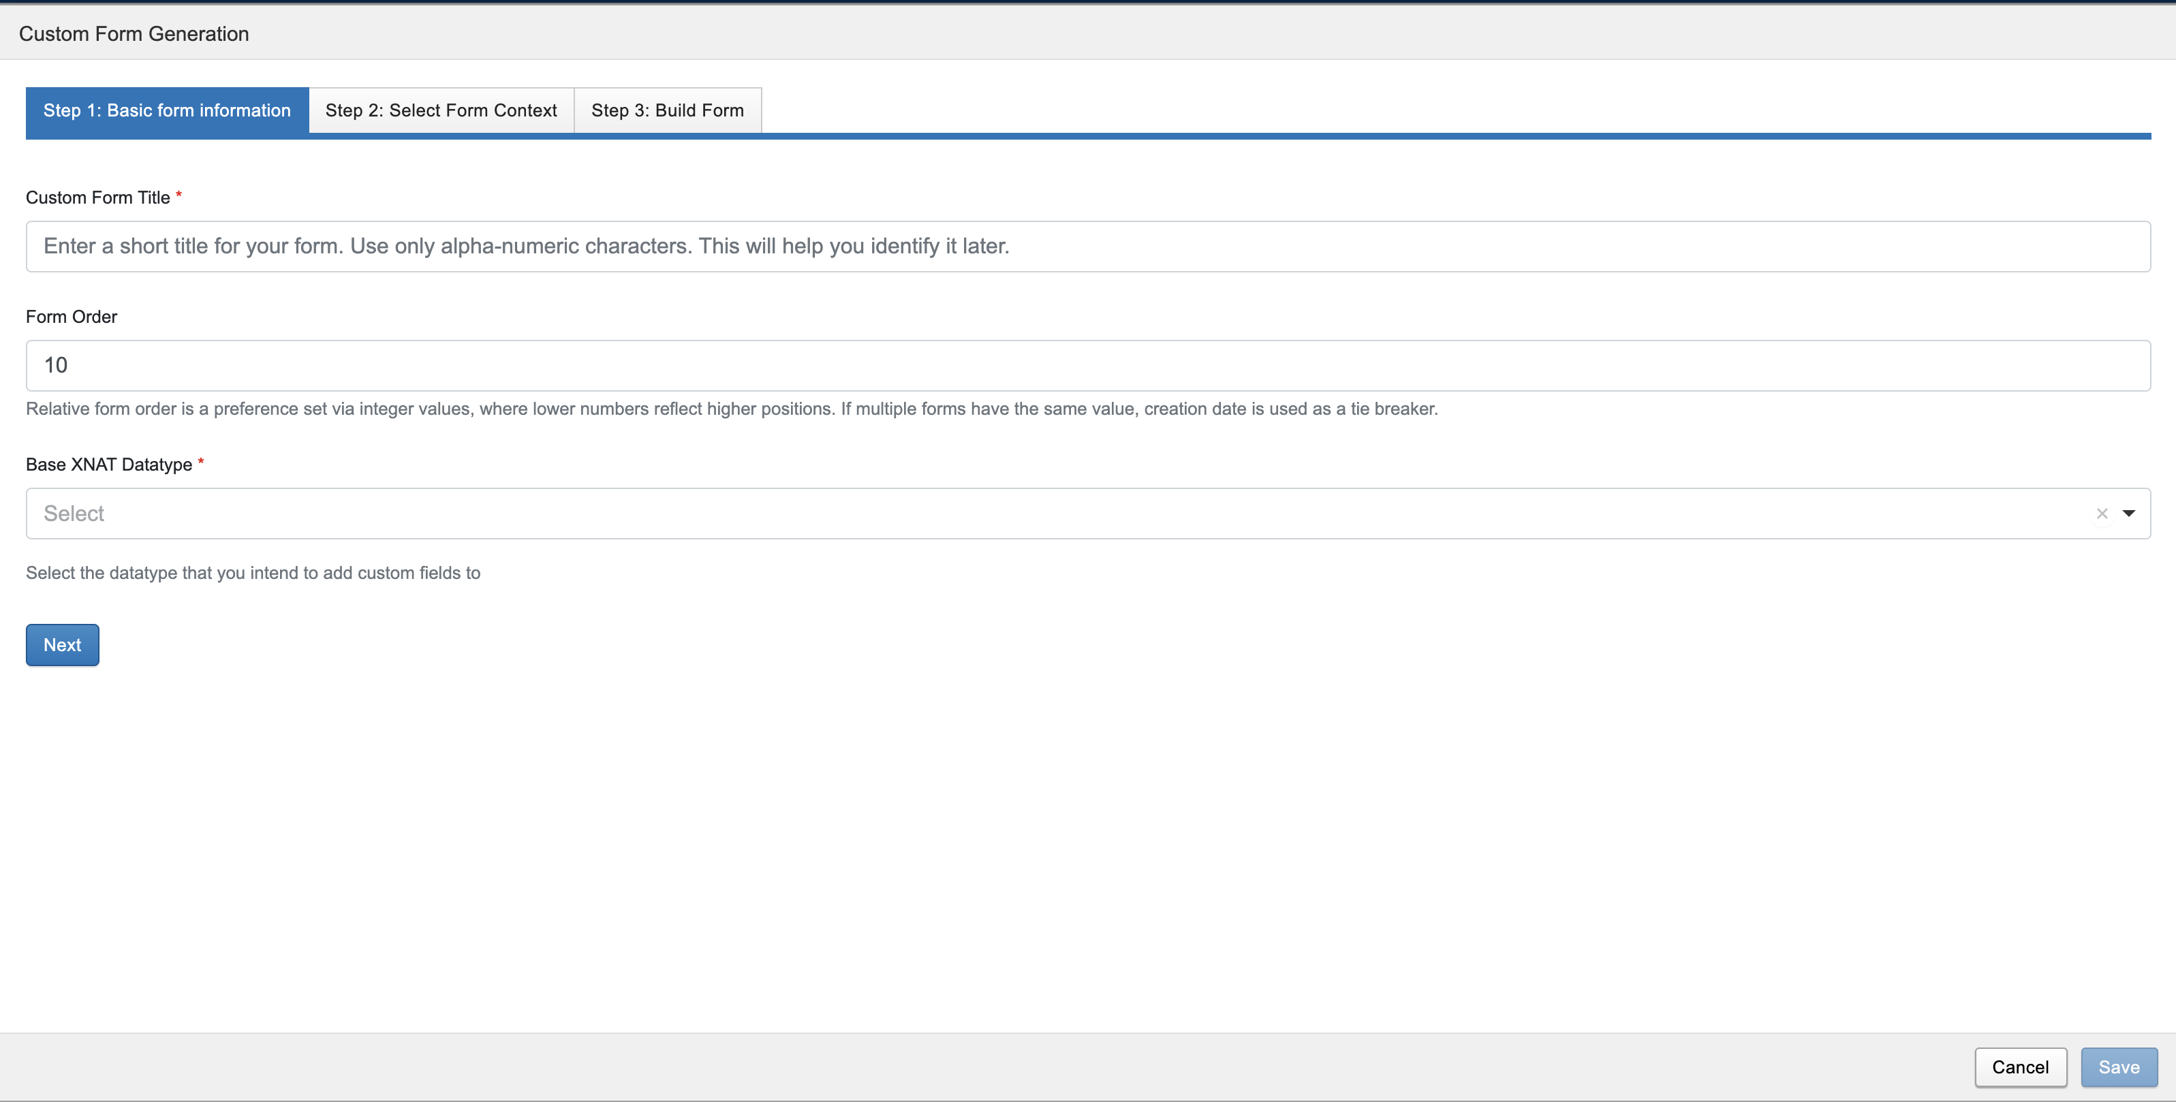Image resolution: width=2176 pixels, height=1102 pixels.
Task: Open the Base XNAT Datatype dropdown arrow
Action: click(2129, 514)
